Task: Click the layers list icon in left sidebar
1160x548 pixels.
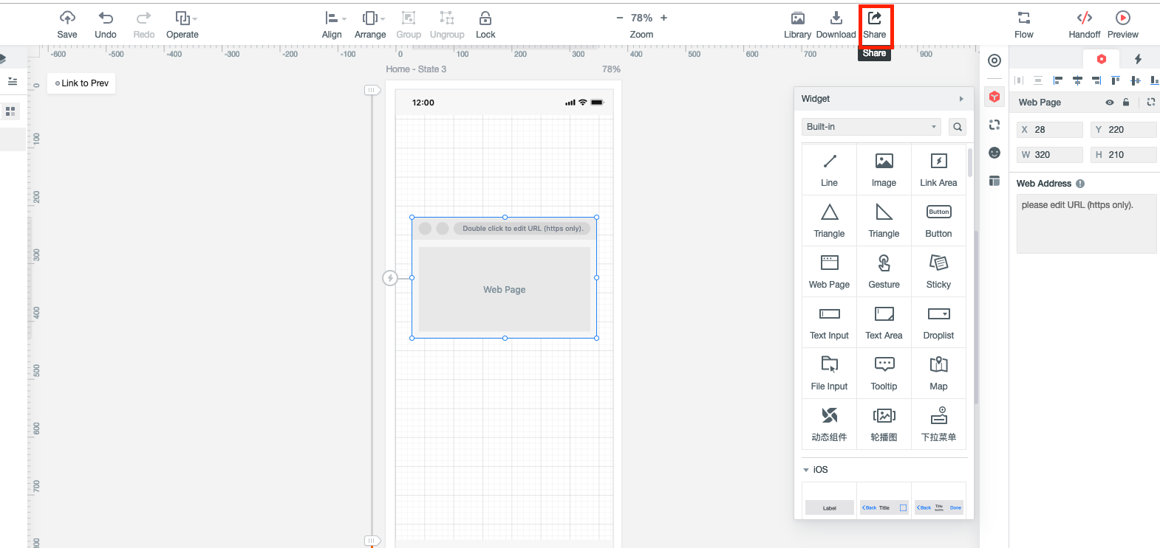Action: point(13,81)
